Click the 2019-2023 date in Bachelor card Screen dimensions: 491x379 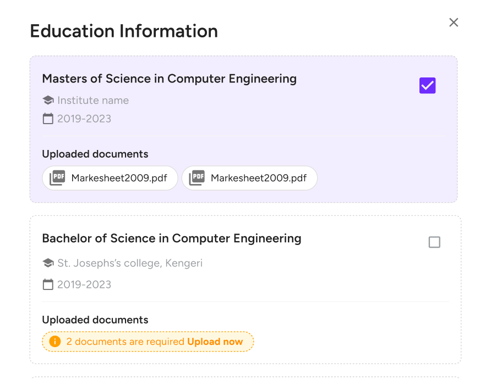point(84,285)
